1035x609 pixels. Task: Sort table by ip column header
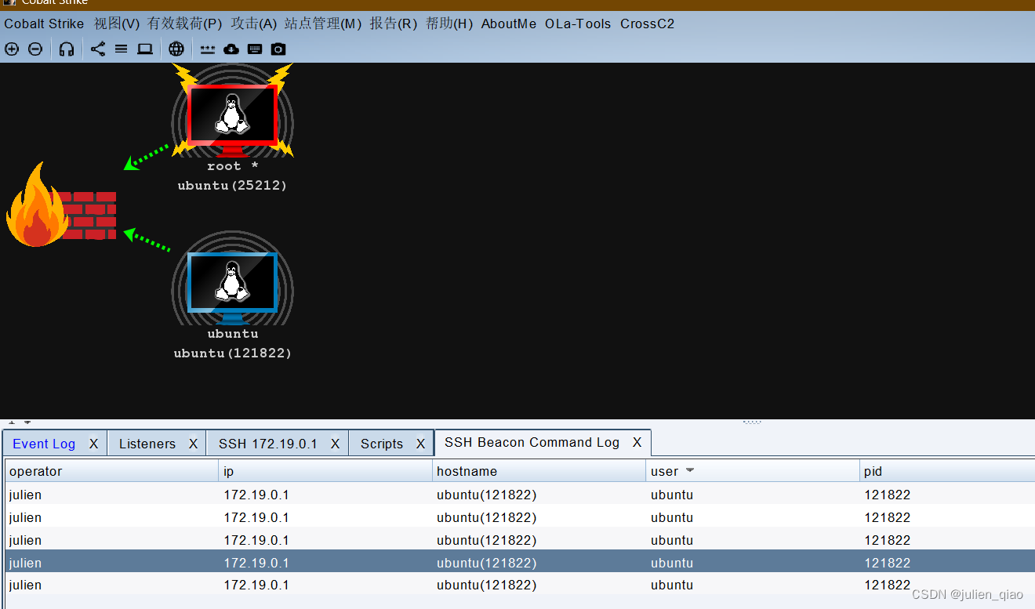325,471
